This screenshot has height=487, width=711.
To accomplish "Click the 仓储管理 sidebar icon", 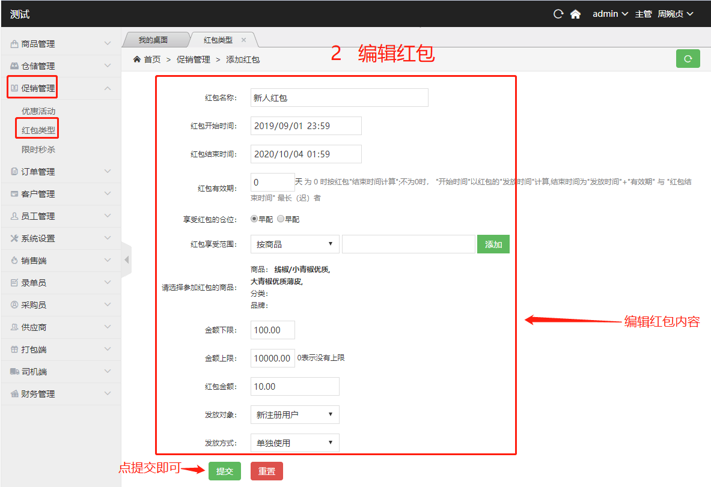I will pyautogui.click(x=14, y=66).
